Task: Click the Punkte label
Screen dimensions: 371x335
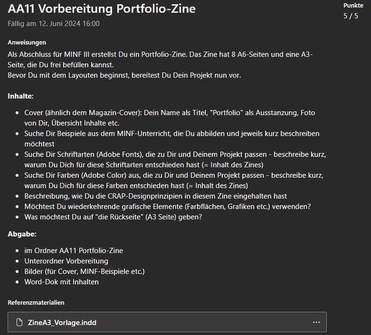Action: 353,5
